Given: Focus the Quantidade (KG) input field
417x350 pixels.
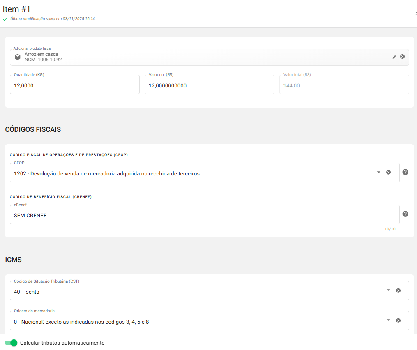Looking at the screenshot, I should pyautogui.click(x=74, y=86).
